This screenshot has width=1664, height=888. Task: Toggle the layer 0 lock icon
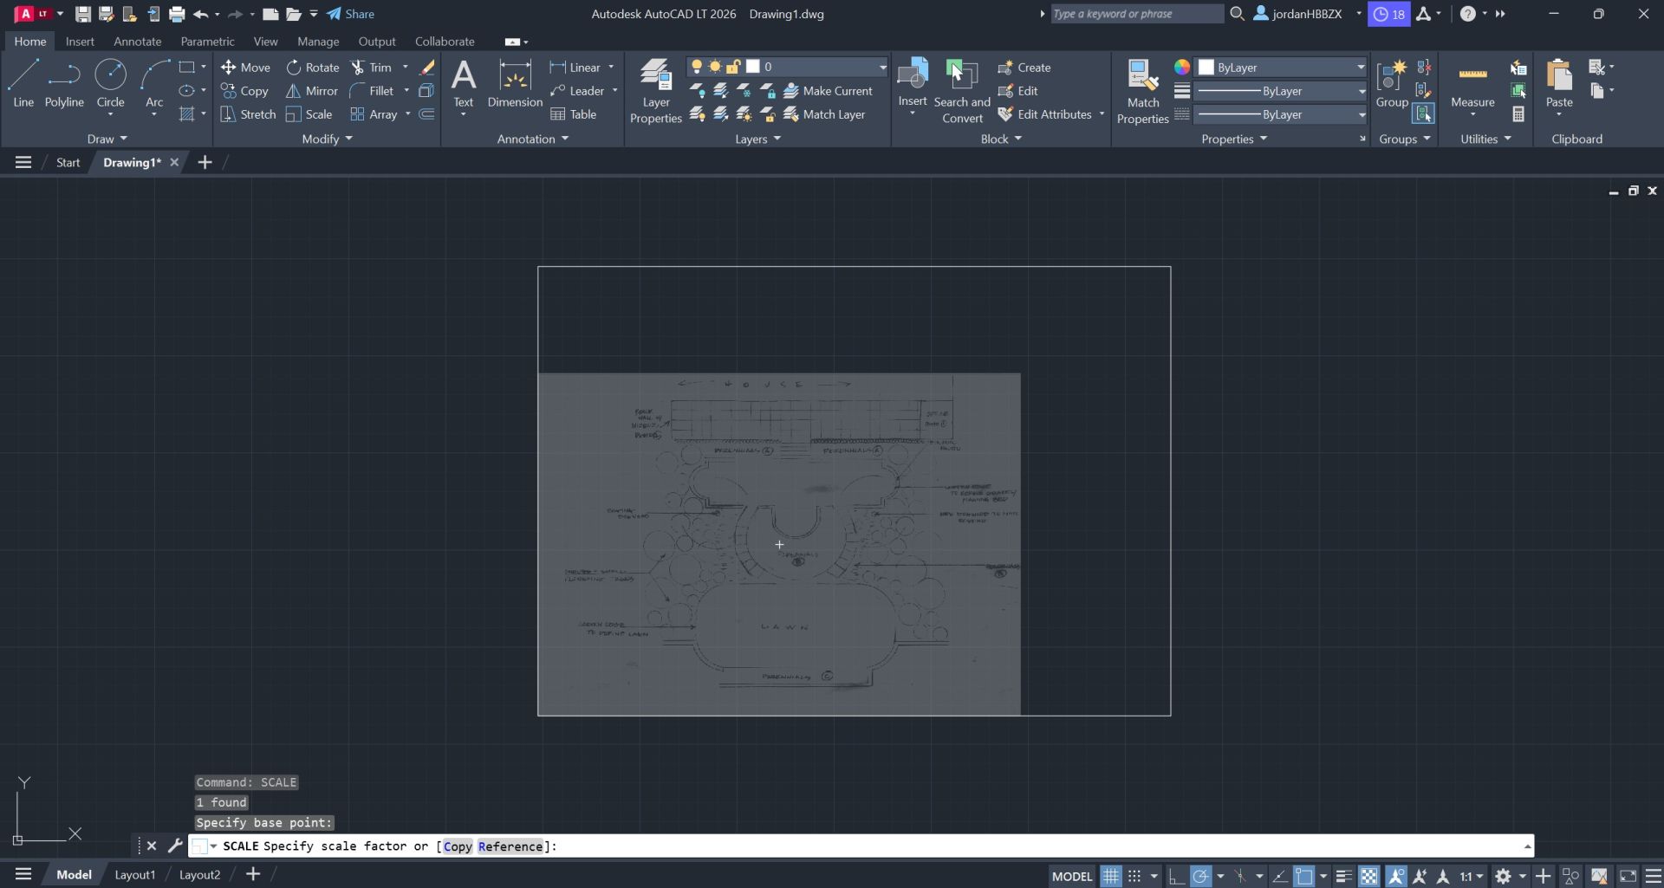[733, 66]
